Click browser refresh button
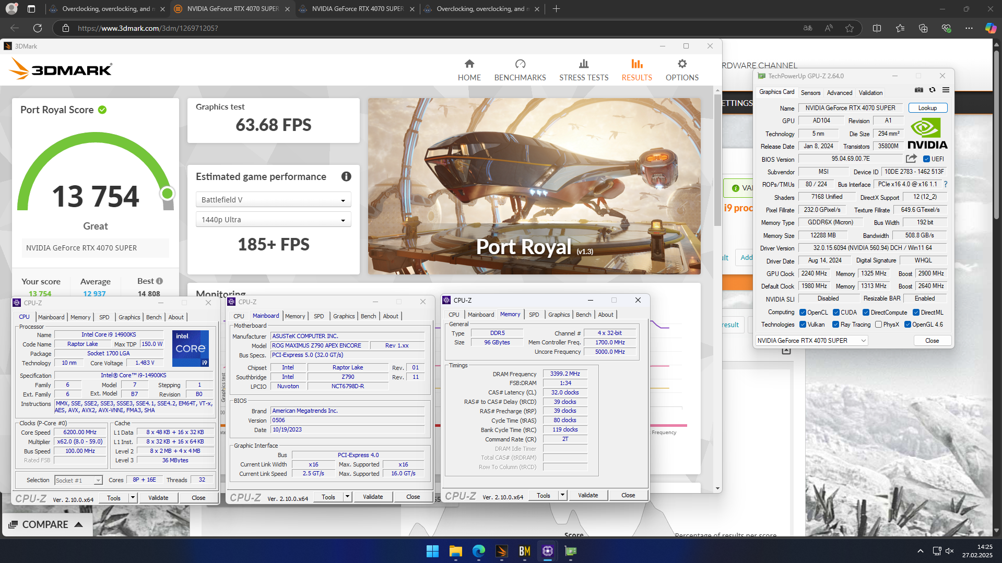Screen dimensions: 1002x563 pyautogui.click(x=38, y=28)
